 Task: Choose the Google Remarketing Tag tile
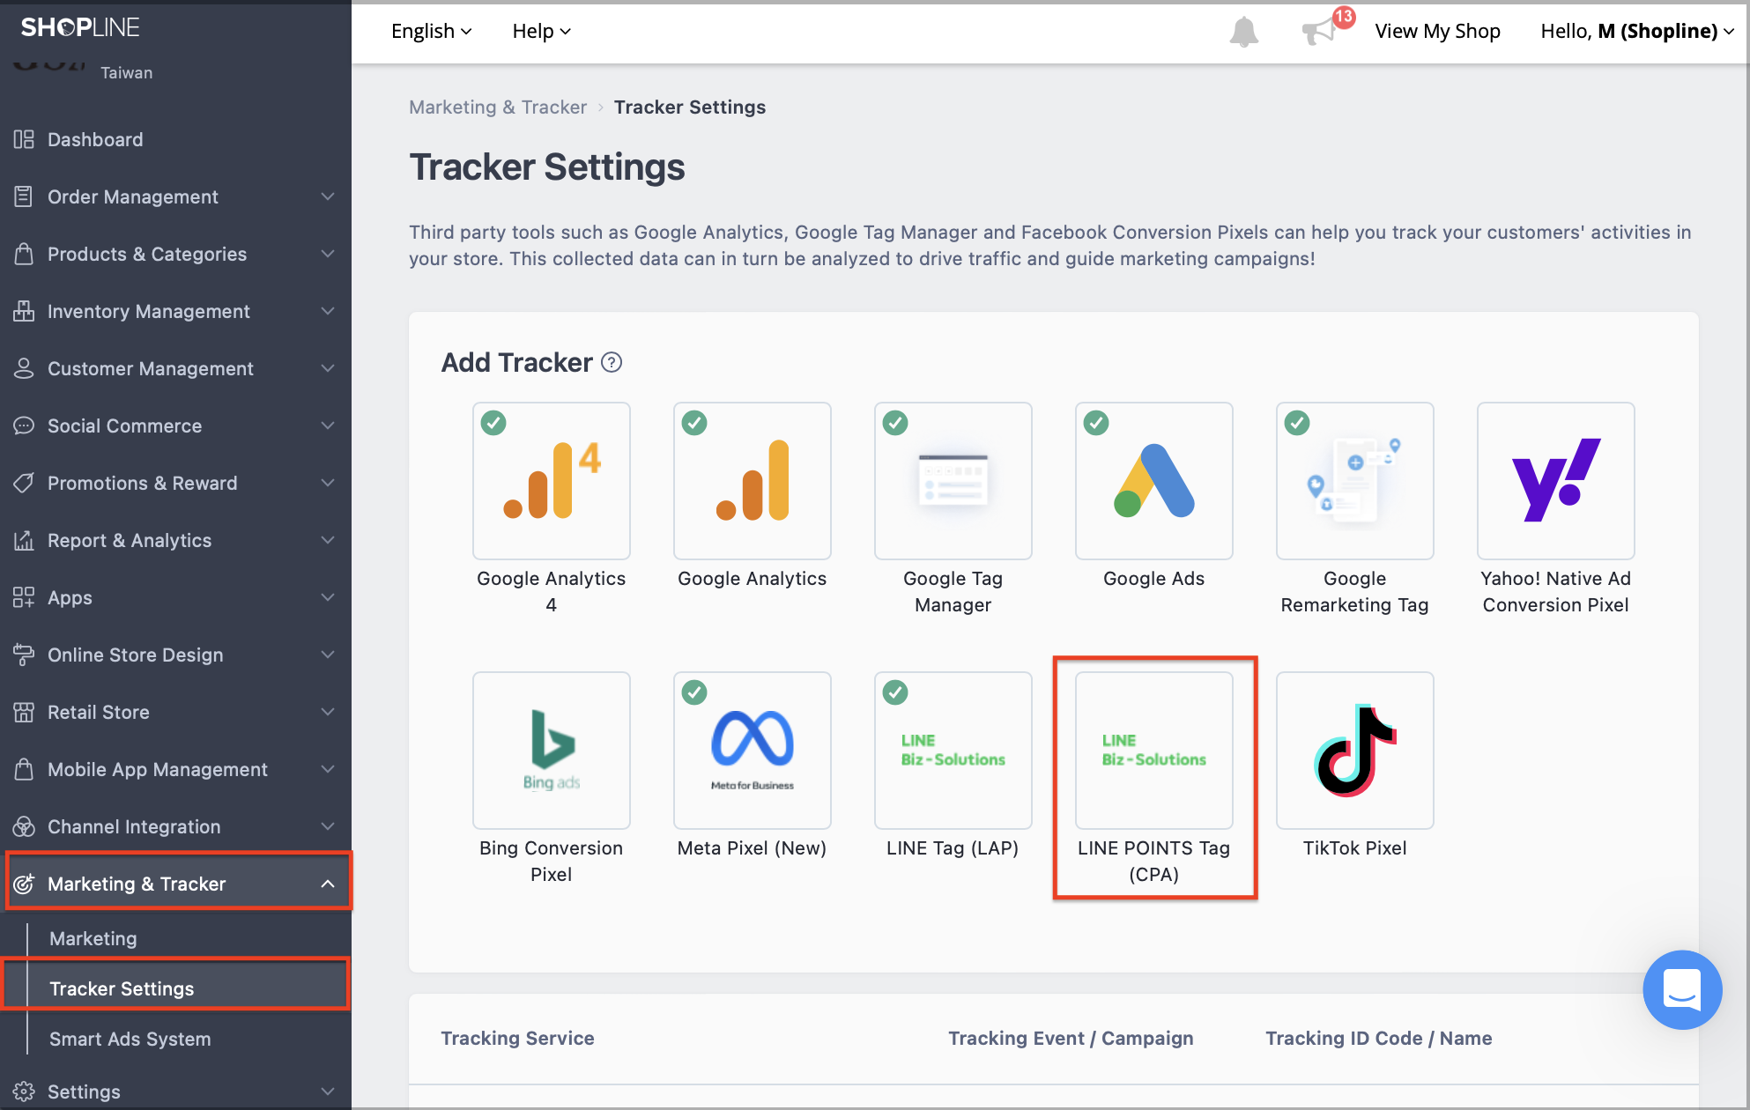1355,481
